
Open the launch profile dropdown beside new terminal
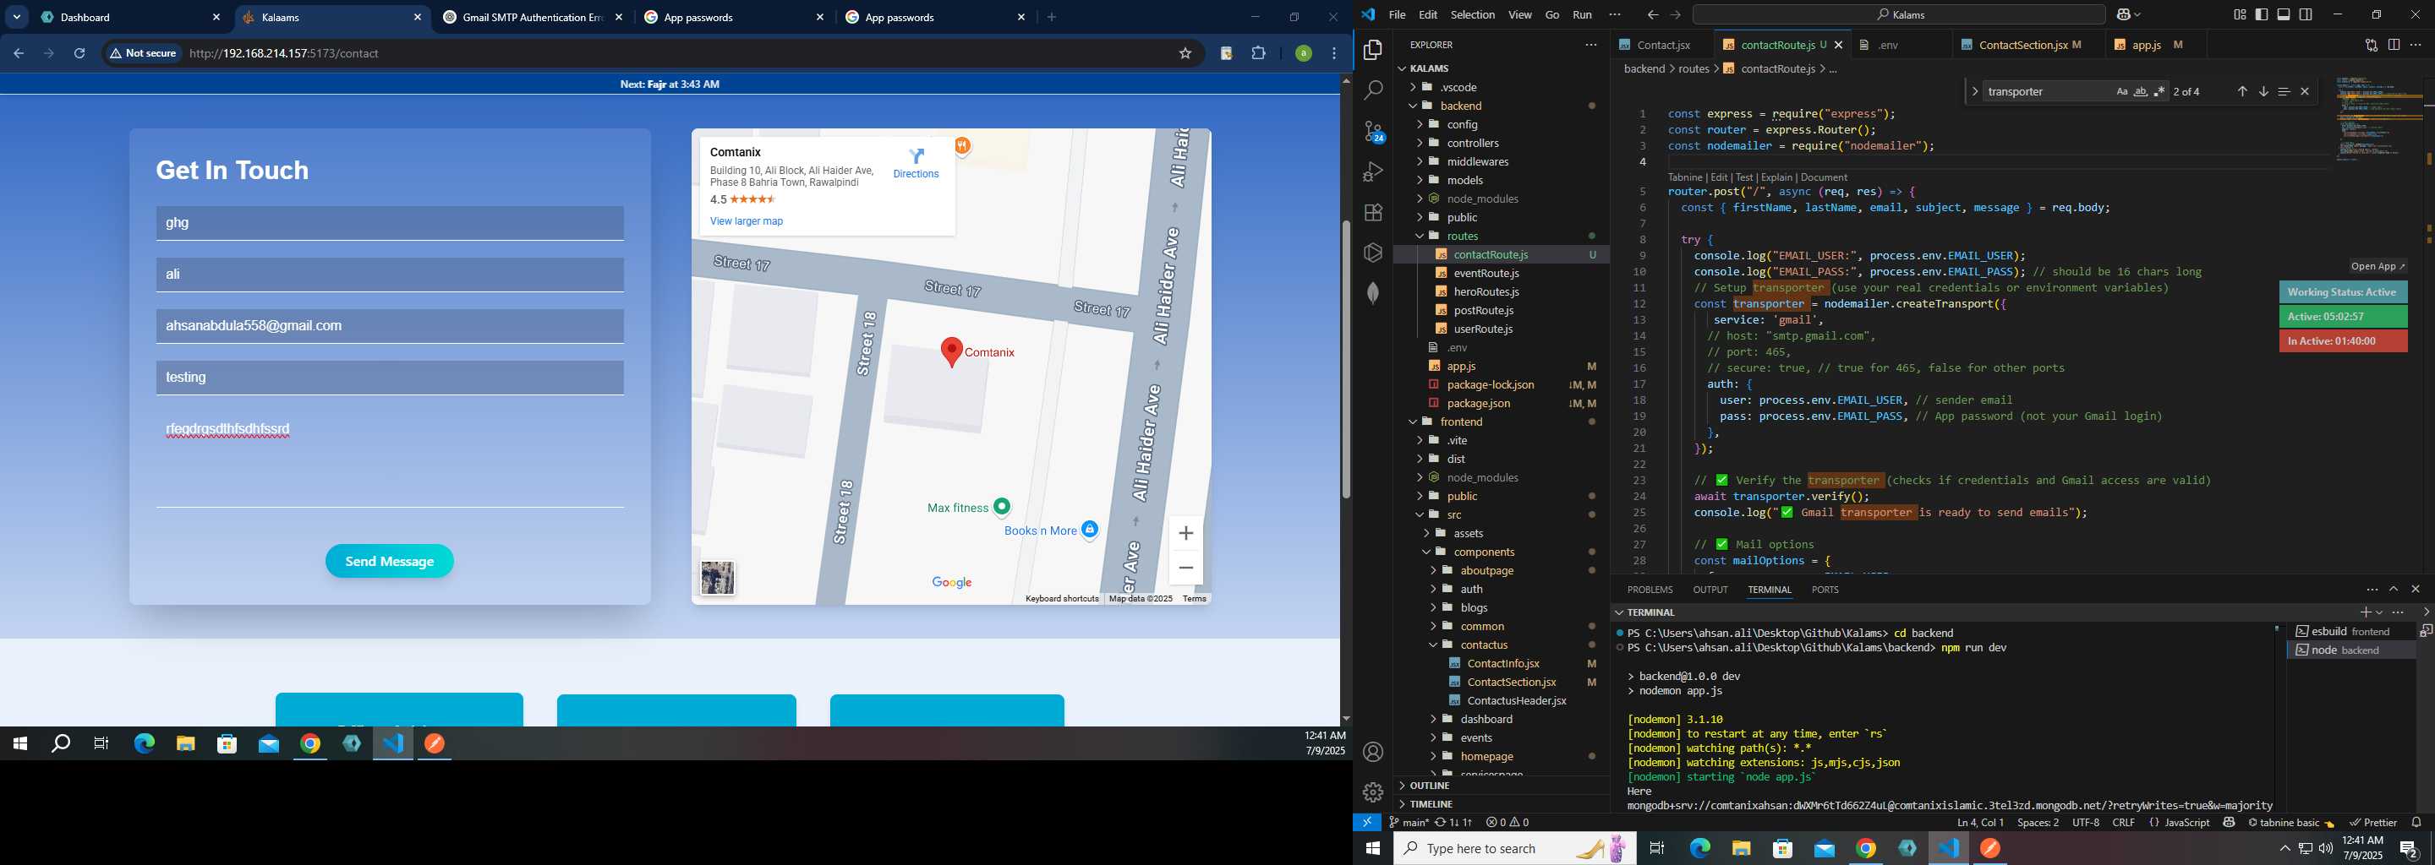click(2379, 612)
